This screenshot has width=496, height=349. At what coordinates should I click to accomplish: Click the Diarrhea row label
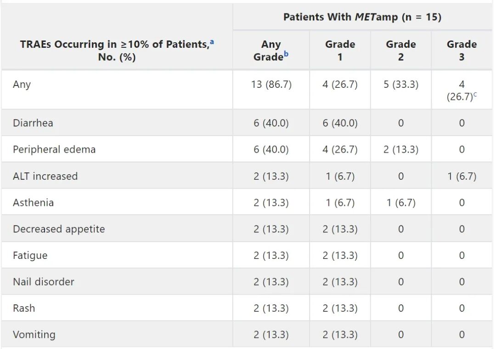click(x=33, y=123)
